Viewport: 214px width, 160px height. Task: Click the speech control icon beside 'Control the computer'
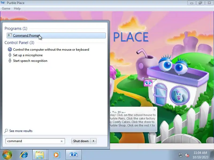click(x=10, y=50)
